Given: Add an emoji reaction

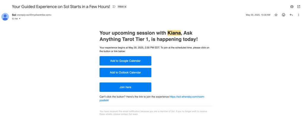Looking at the screenshot, I should [284, 15].
